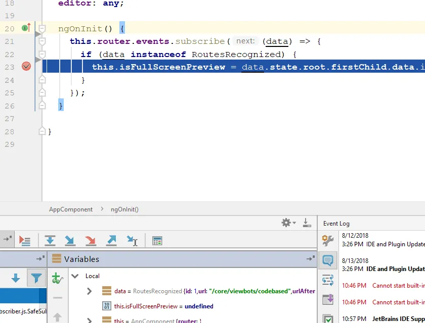Click the blue Step Into arrow

pyautogui.click(x=70, y=241)
